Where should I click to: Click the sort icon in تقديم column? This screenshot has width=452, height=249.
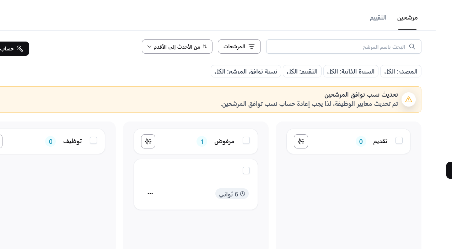pyautogui.click(x=301, y=141)
